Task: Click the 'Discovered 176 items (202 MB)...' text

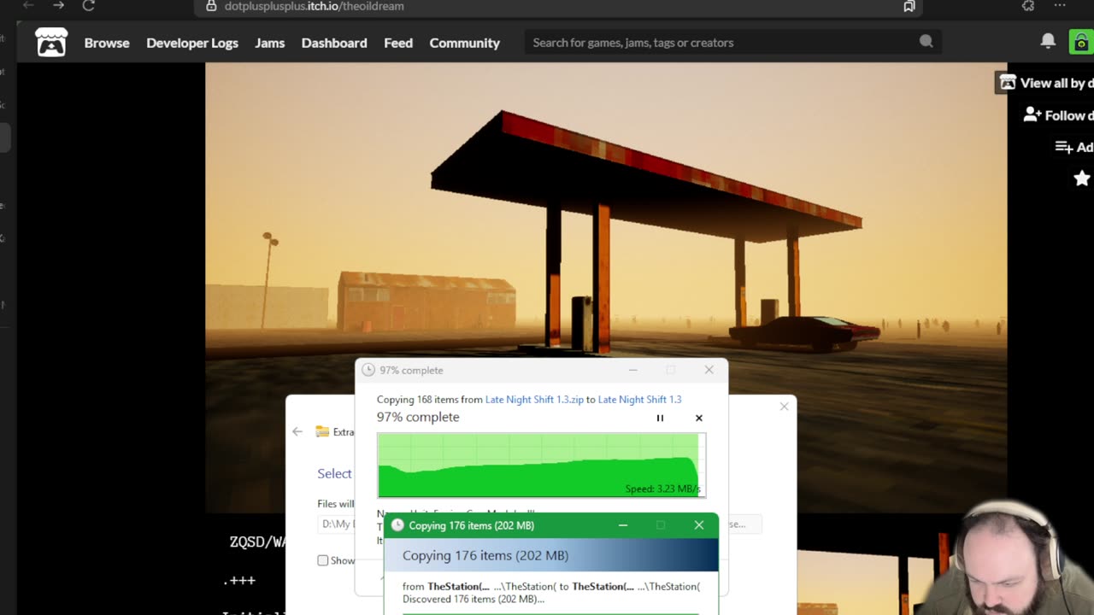Action: coord(473,598)
